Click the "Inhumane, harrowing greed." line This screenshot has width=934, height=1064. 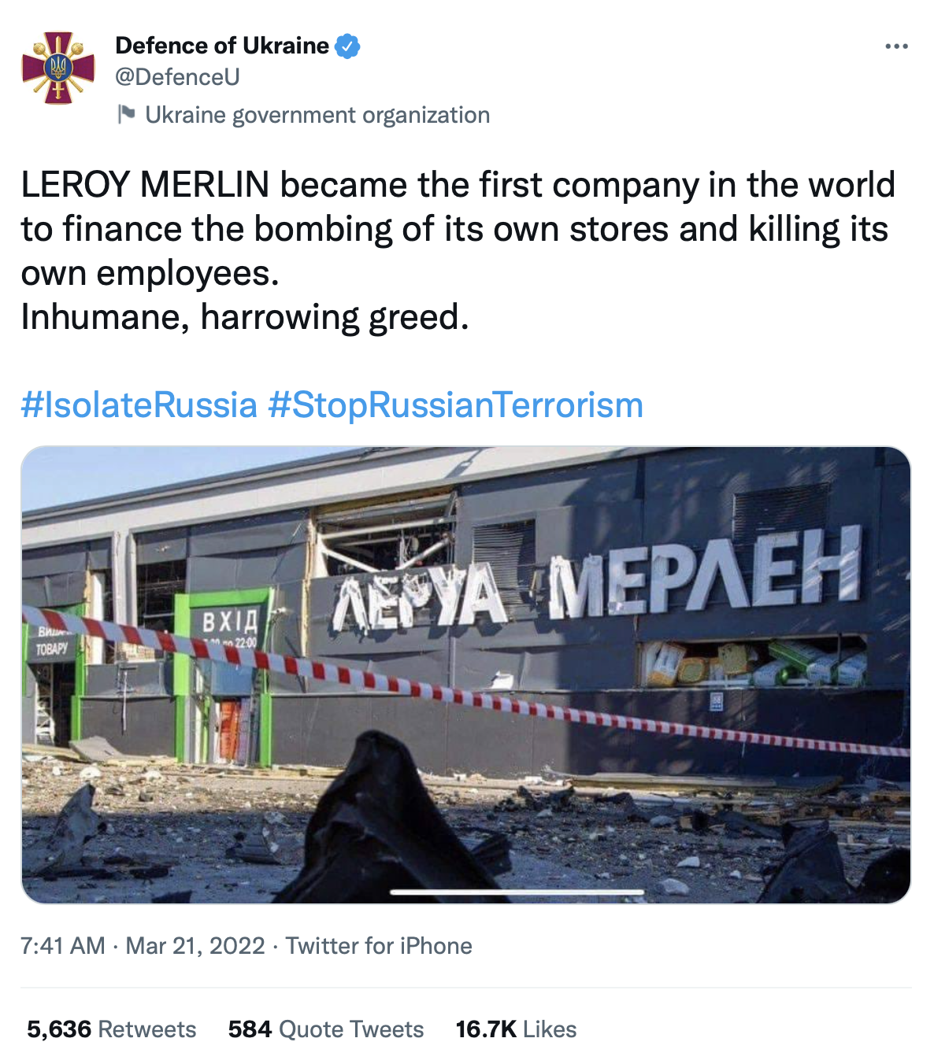click(245, 317)
